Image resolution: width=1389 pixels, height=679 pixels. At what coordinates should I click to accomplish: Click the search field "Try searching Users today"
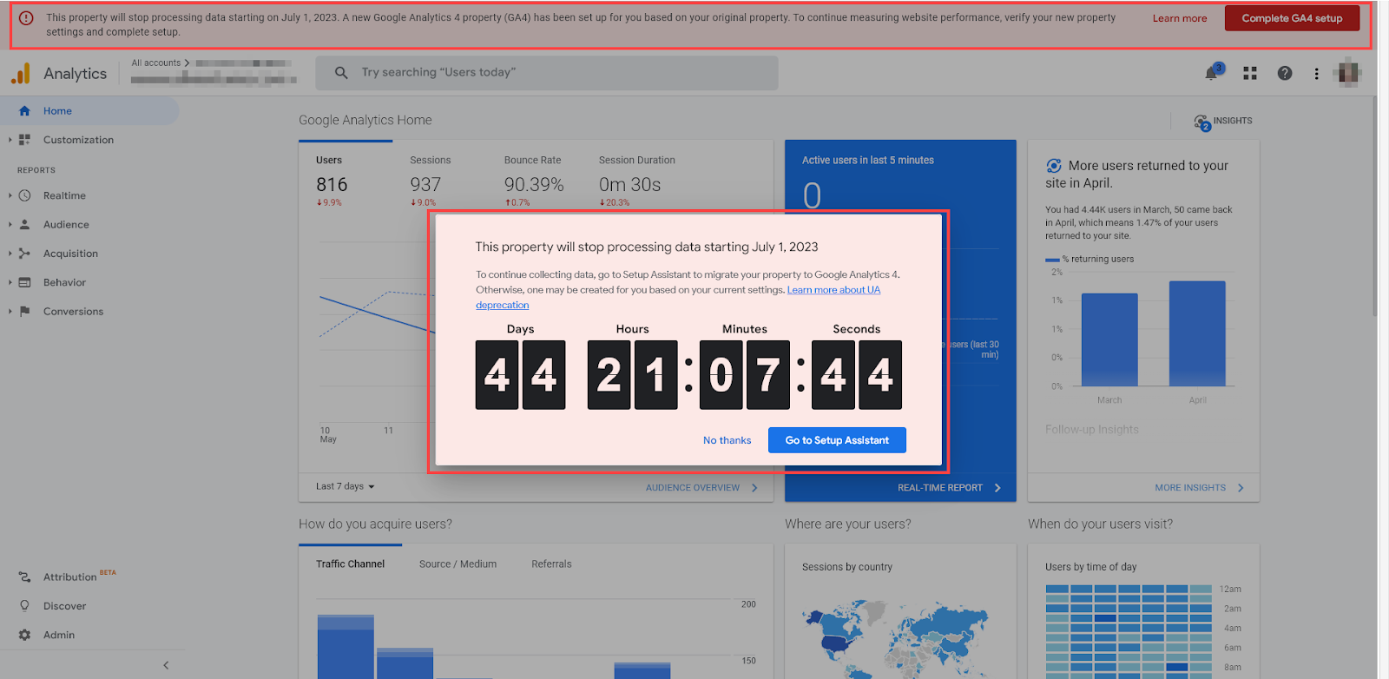click(547, 73)
